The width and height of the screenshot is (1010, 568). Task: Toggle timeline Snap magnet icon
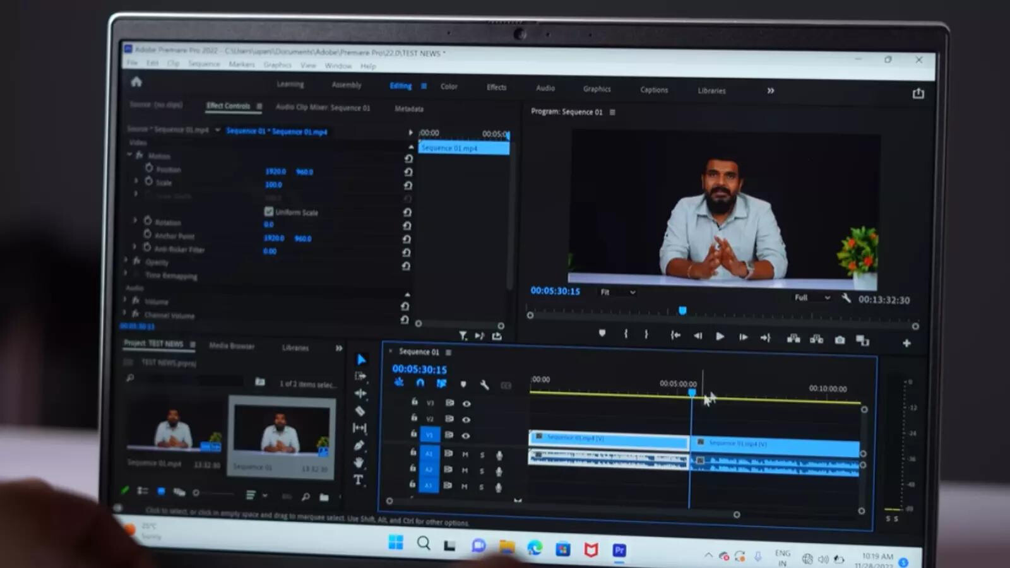[420, 382]
